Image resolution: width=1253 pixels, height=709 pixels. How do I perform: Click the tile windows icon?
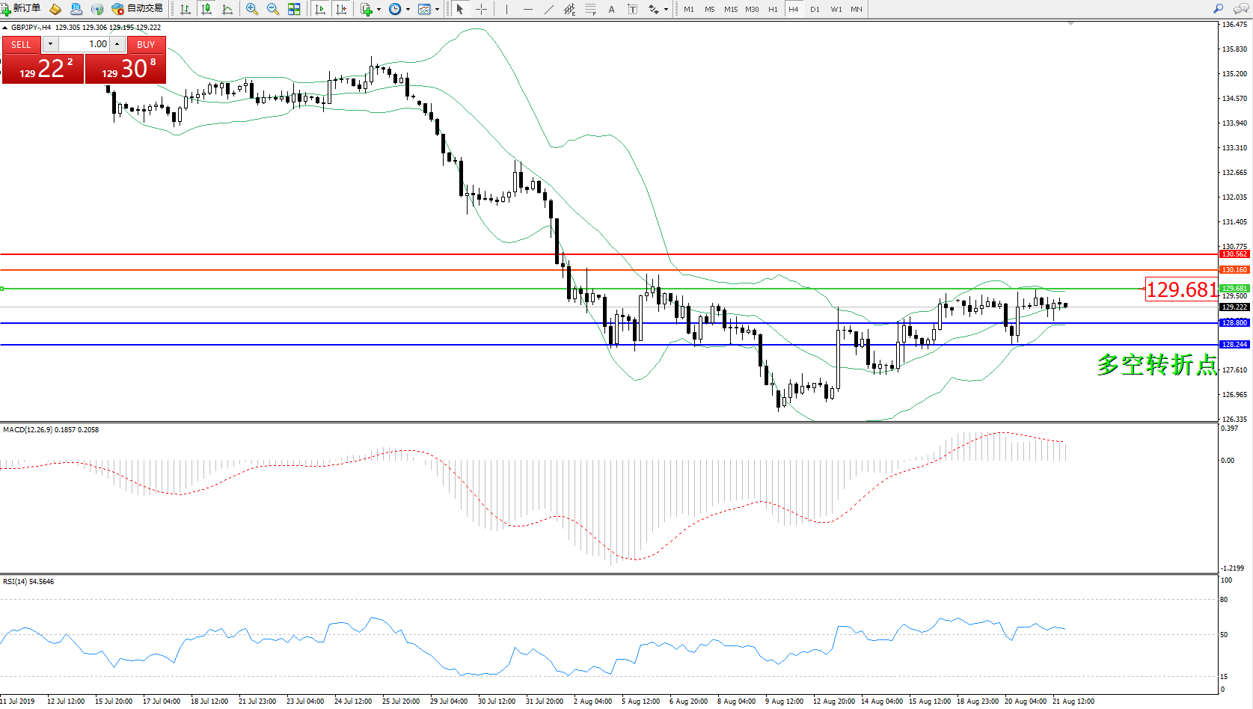294,9
